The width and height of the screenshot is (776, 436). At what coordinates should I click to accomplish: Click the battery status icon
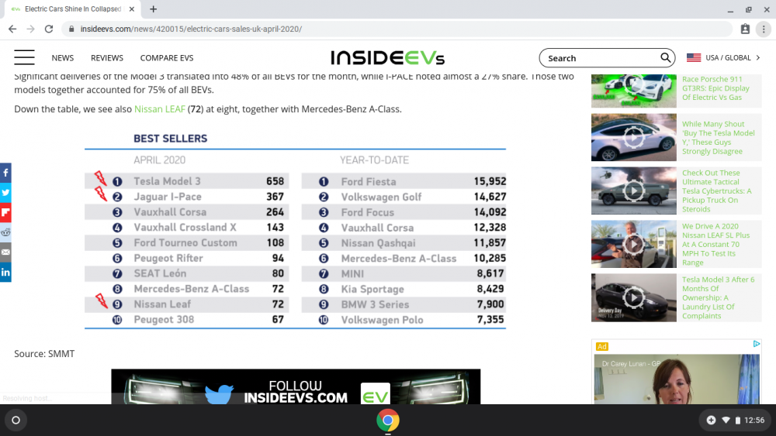pos(737,421)
